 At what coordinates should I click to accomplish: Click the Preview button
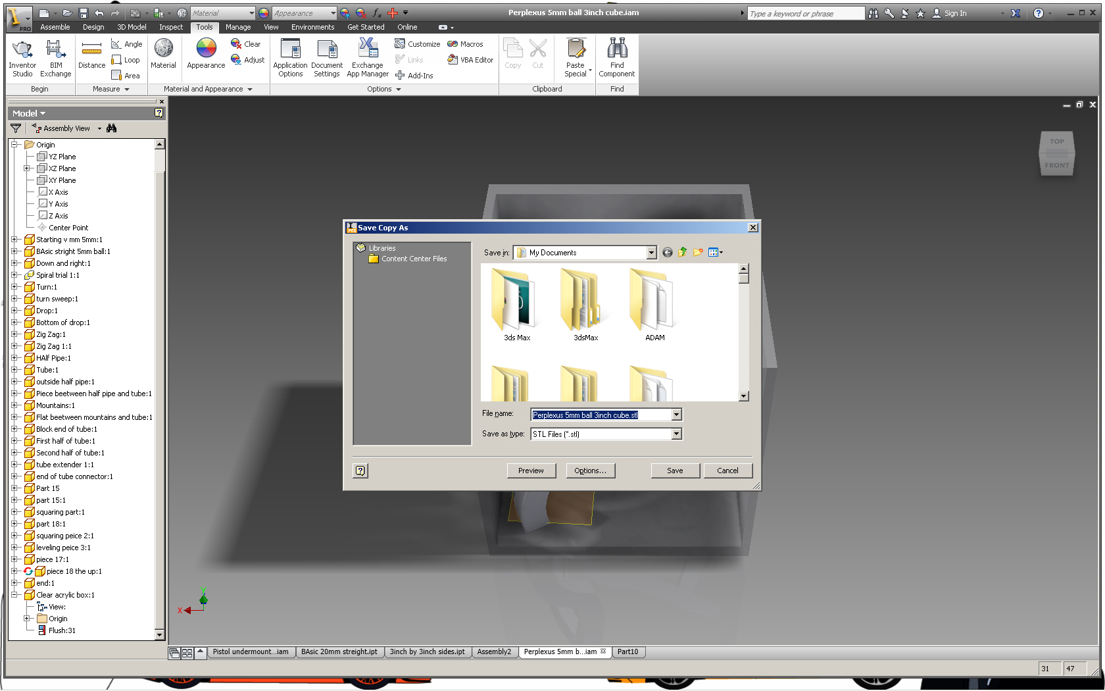pos(531,471)
